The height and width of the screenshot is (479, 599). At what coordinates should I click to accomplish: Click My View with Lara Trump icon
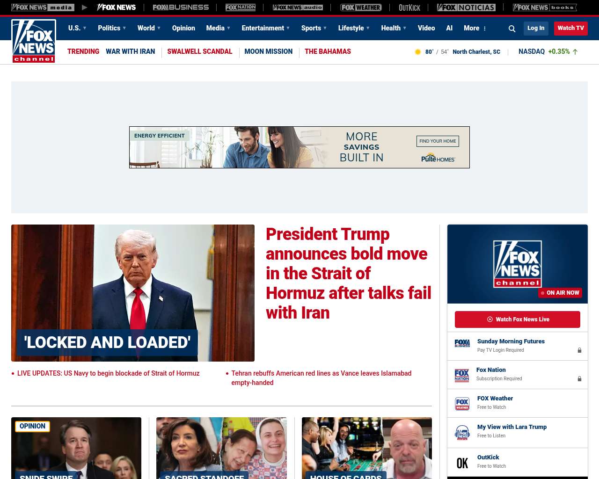click(x=462, y=433)
